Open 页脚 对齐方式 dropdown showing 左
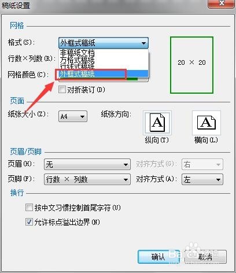This screenshot has width=236, height=273. (202, 179)
